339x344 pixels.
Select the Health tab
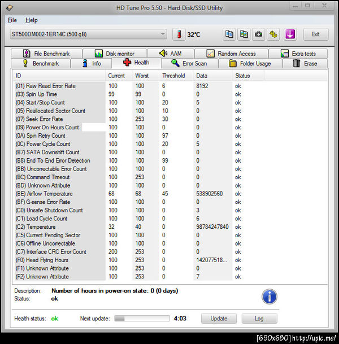(137, 63)
